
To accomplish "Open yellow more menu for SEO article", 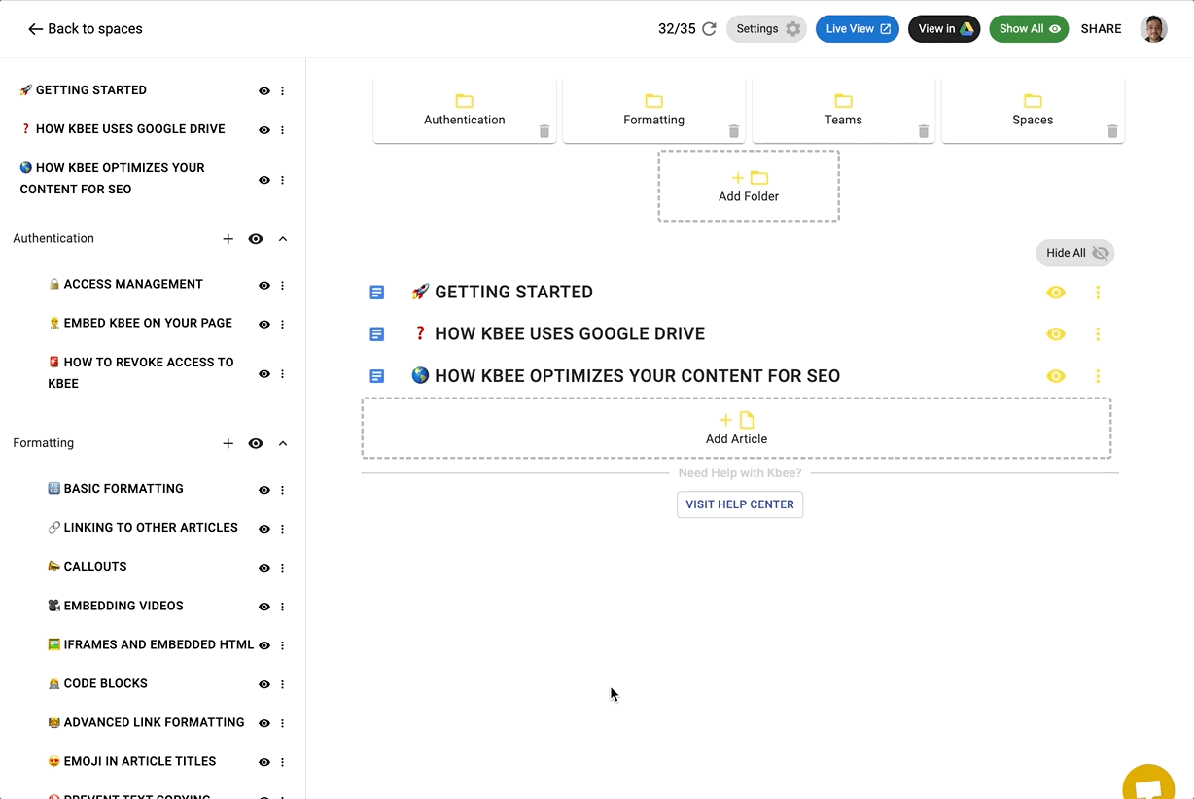I will (x=1098, y=376).
